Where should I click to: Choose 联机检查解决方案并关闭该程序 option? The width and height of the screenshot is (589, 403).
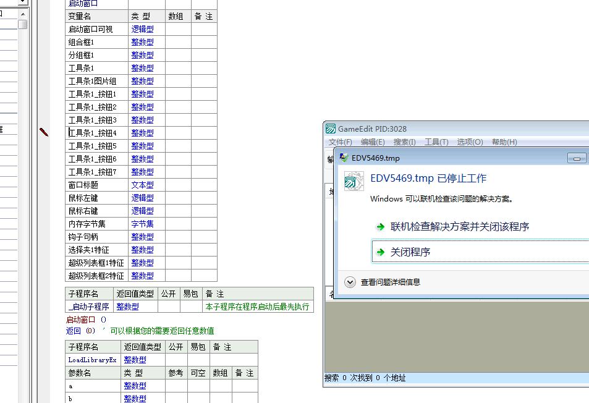point(460,227)
